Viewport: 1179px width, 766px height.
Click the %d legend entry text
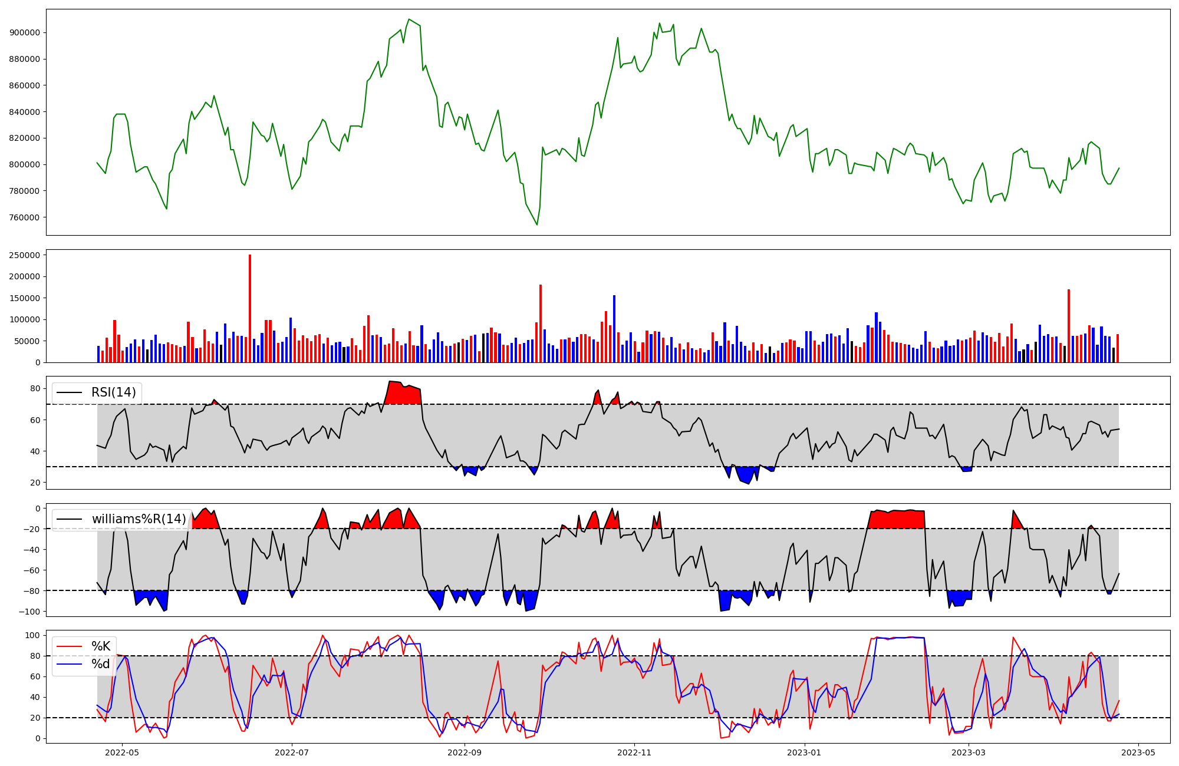[x=101, y=664]
